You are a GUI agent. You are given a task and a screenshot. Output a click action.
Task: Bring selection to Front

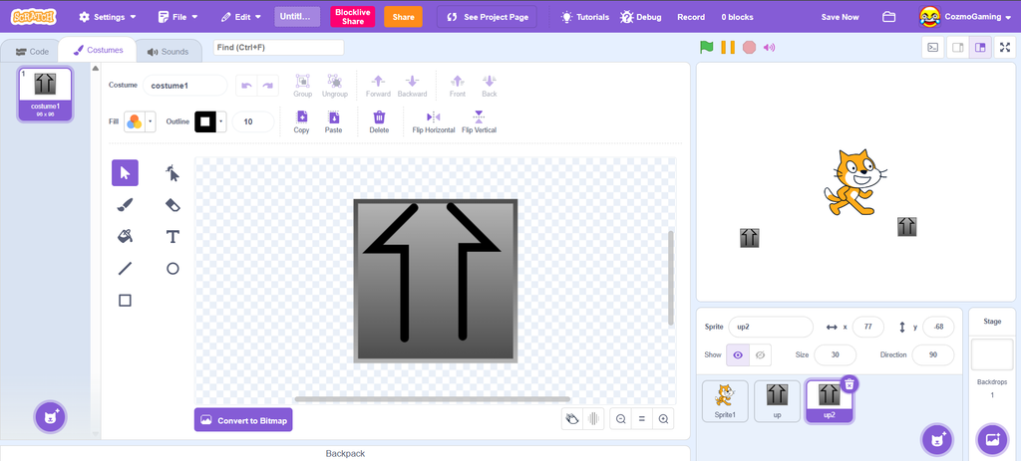pos(458,81)
